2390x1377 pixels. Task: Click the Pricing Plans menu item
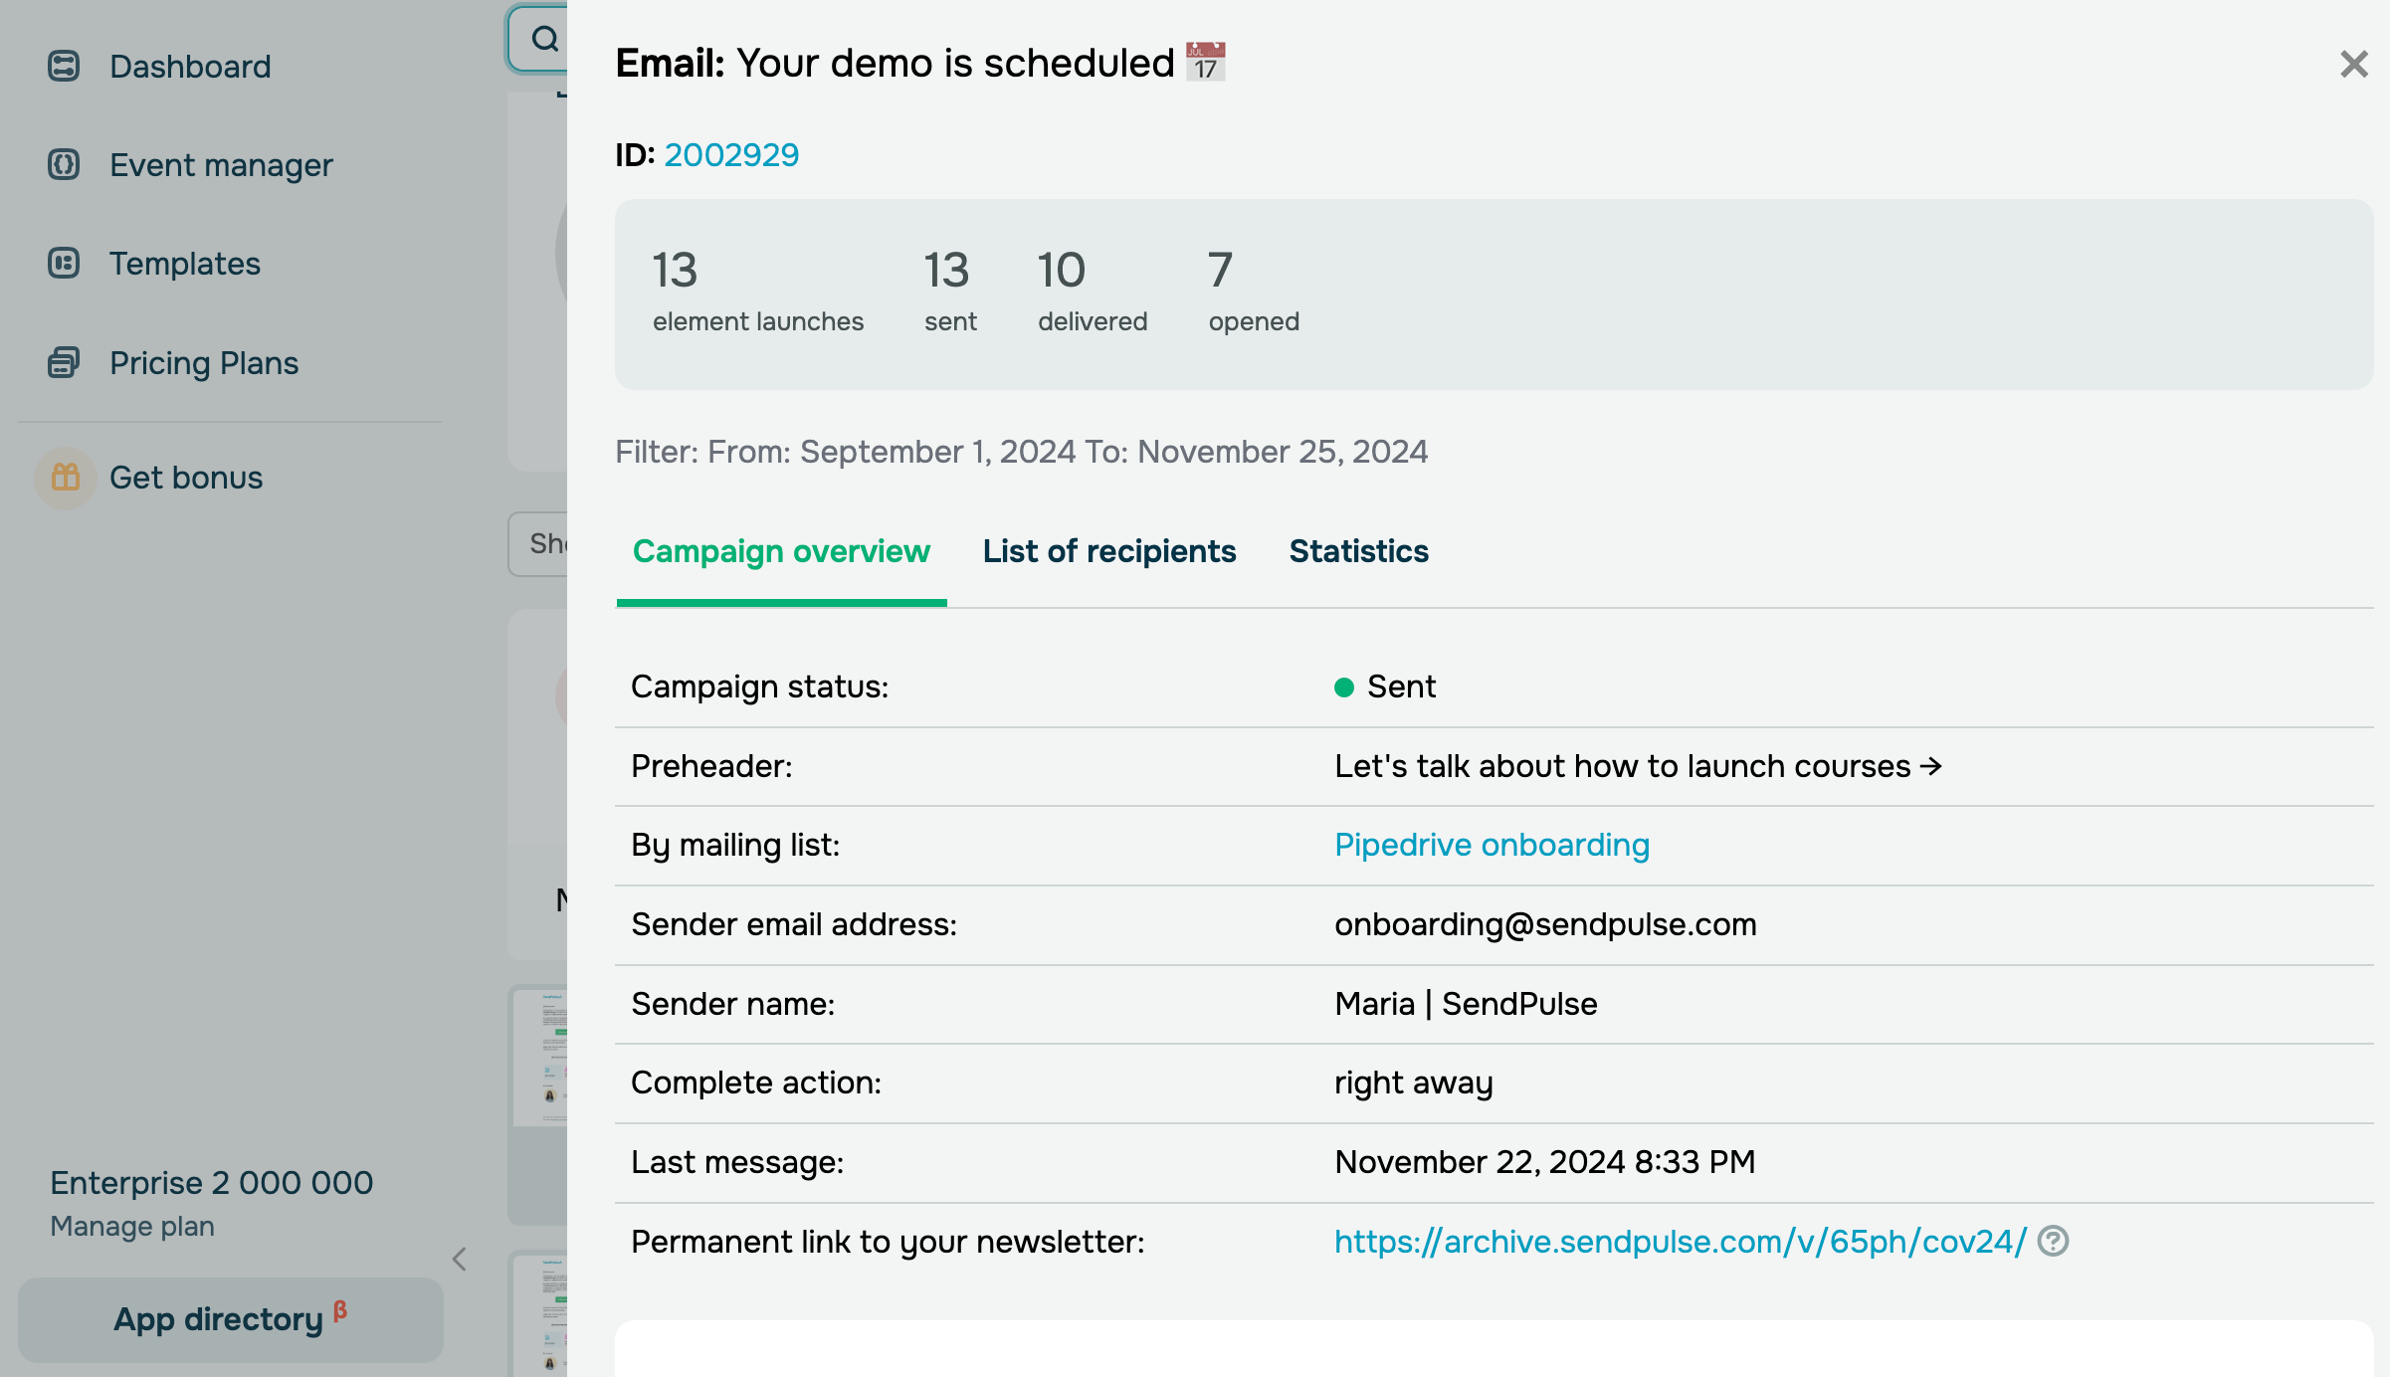pyautogui.click(x=204, y=363)
